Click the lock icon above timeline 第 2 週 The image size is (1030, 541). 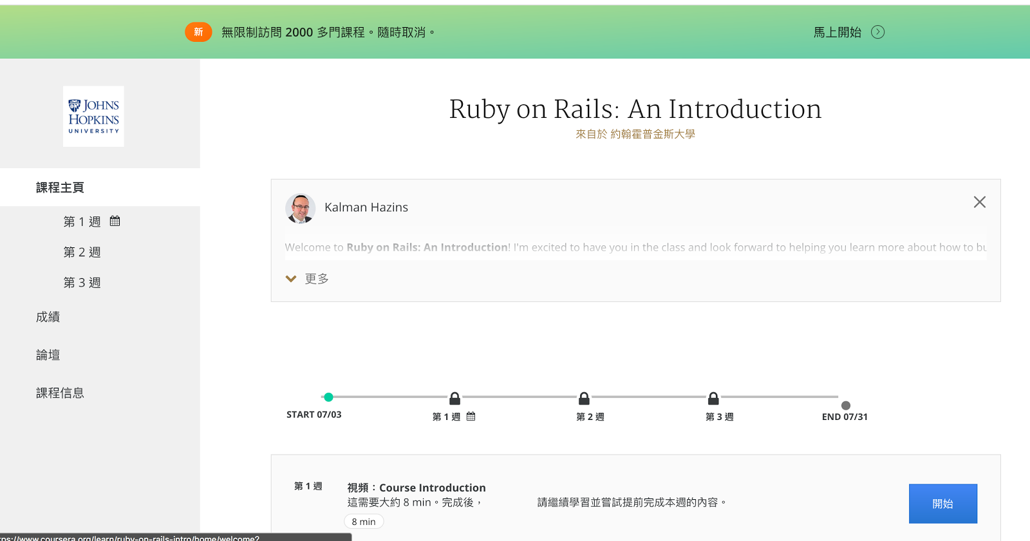click(x=584, y=398)
